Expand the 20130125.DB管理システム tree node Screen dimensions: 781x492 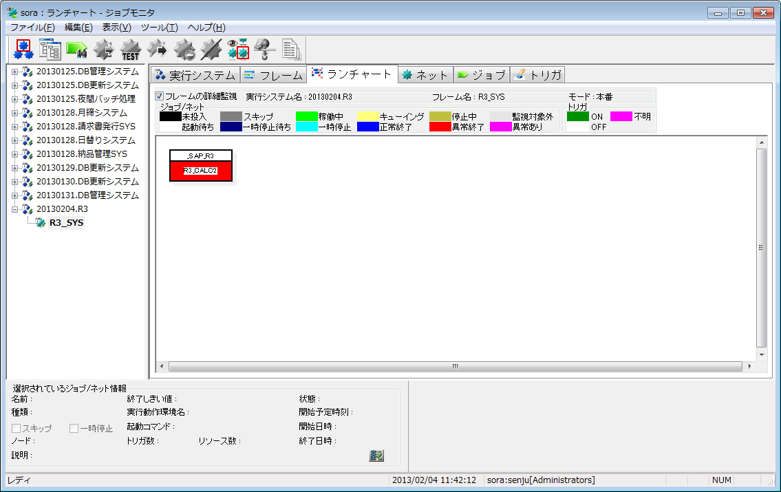pos(14,72)
